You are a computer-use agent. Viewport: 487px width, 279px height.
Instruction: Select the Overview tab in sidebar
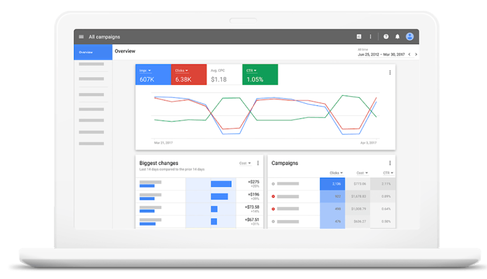pyautogui.click(x=93, y=52)
